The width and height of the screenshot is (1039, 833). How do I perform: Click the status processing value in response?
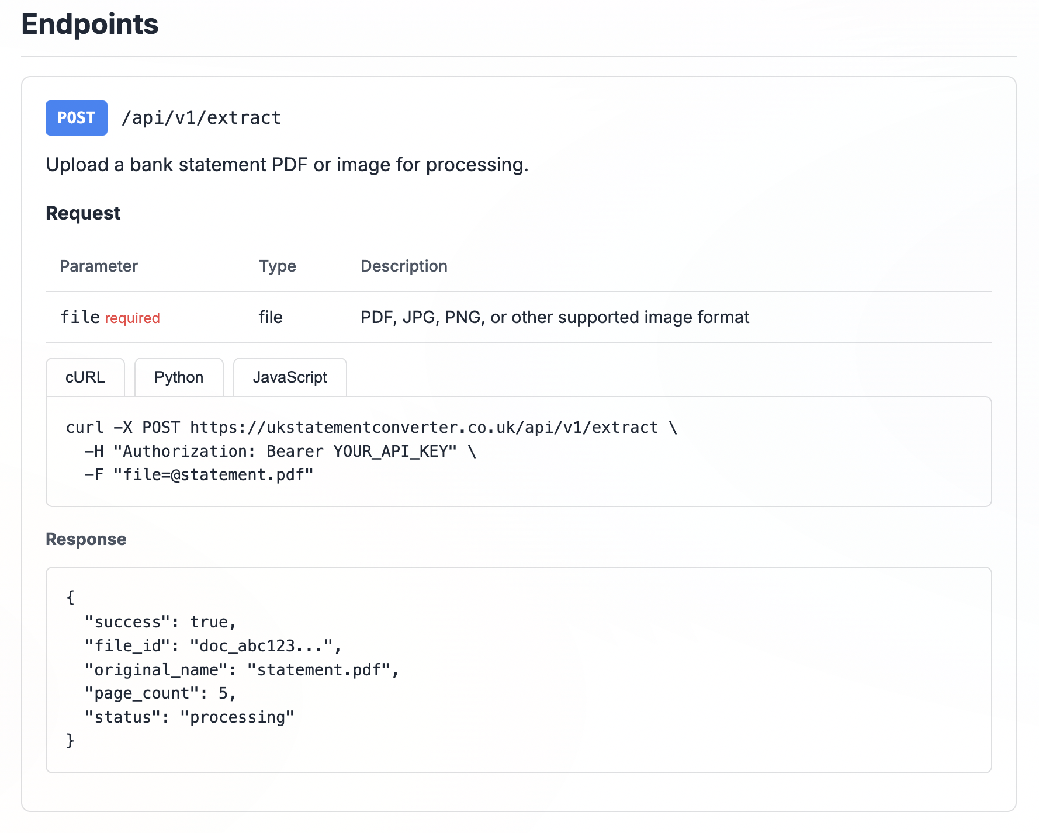coord(238,717)
